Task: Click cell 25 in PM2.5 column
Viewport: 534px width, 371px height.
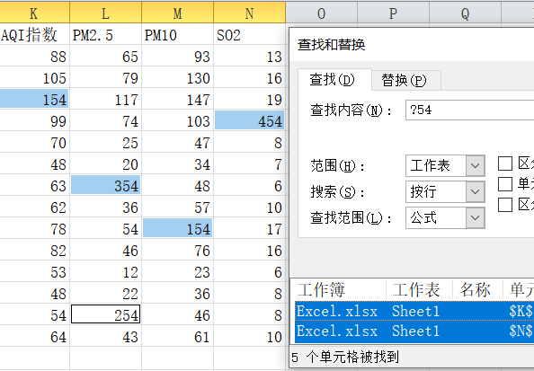Action: (105, 143)
